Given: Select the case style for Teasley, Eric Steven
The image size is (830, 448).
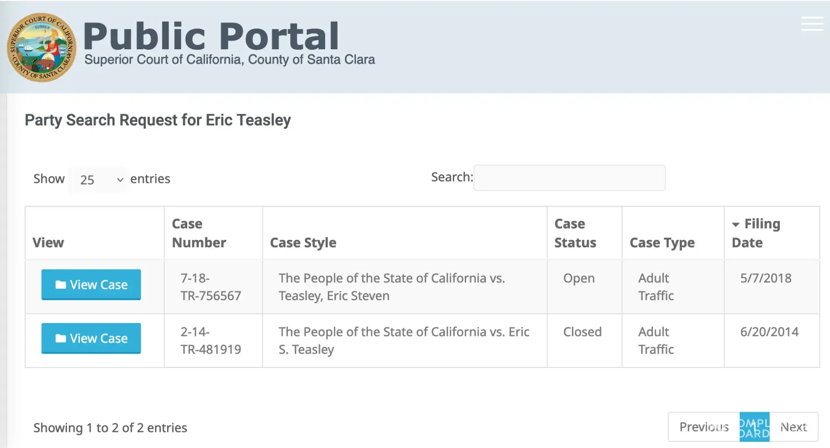Looking at the screenshot, I should pyautogui.click(x=391, y=287).
